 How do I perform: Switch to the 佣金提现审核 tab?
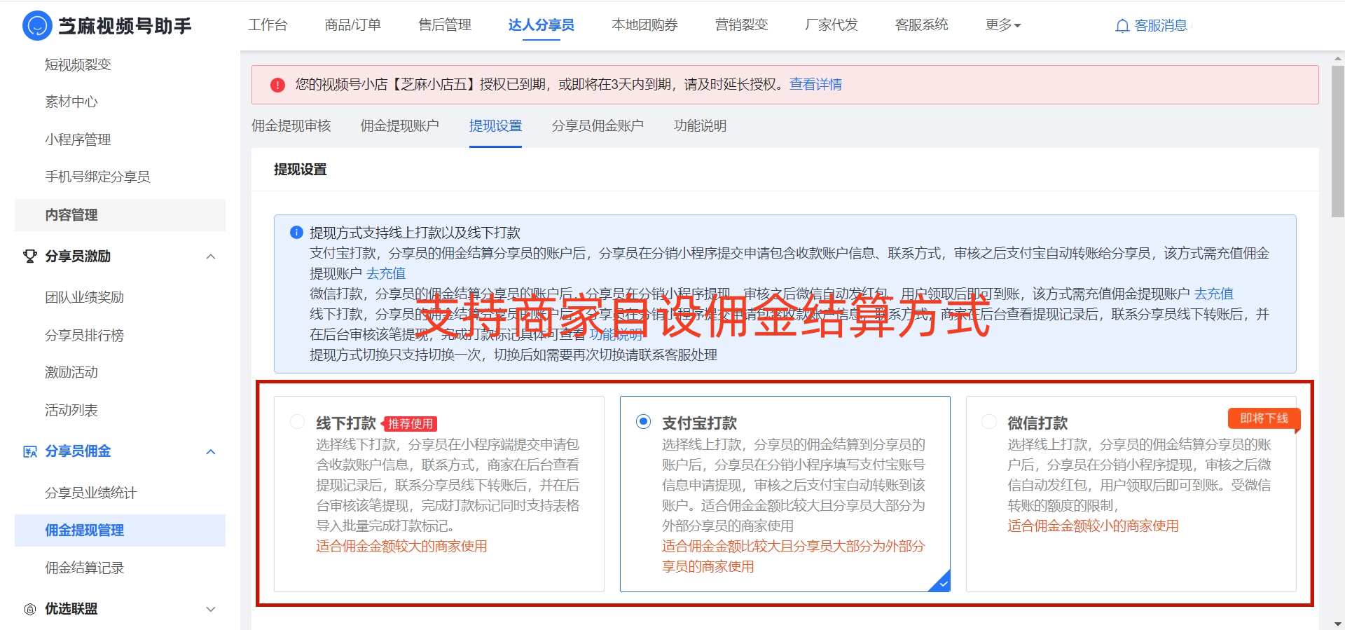[x=291, y=126]
